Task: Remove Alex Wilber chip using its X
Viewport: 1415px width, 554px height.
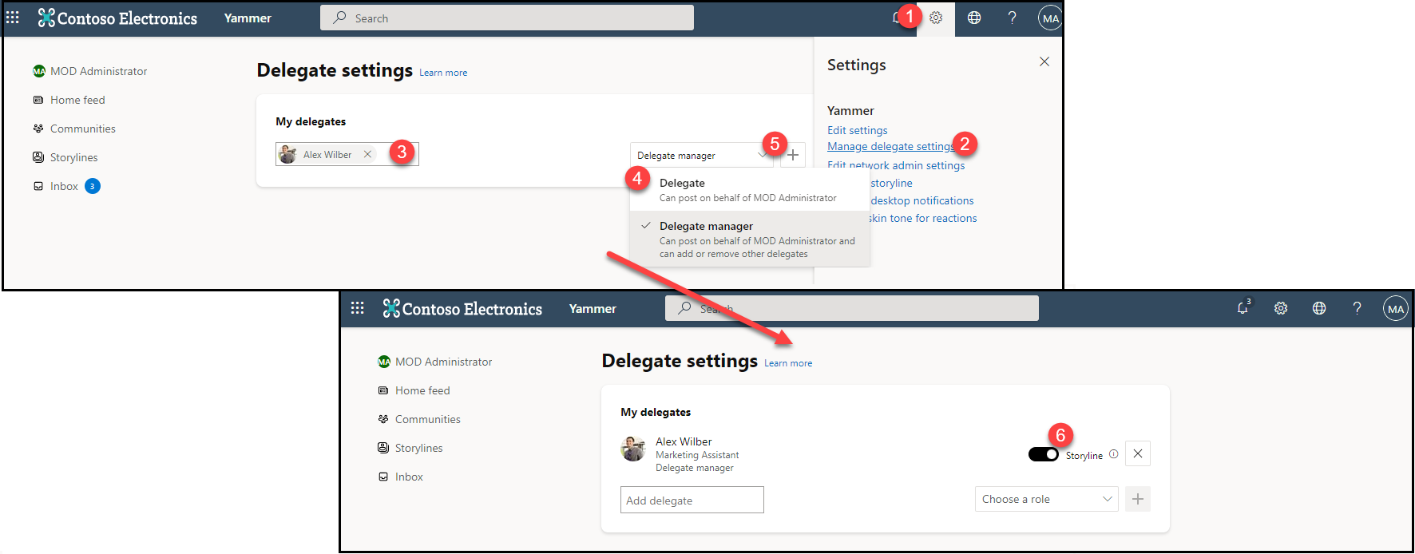Action: pyautogui.click(x=367, y=154)
